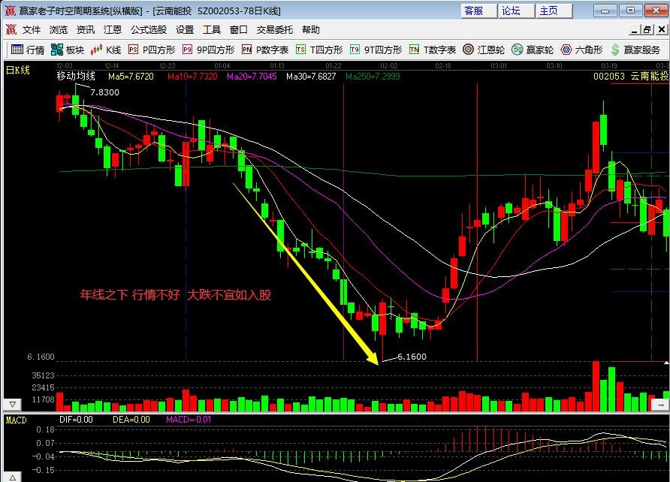Screen dimensions: 670x482
Task: Open the 赢家轮 wheel tool
Action: [x=533, y=50]
